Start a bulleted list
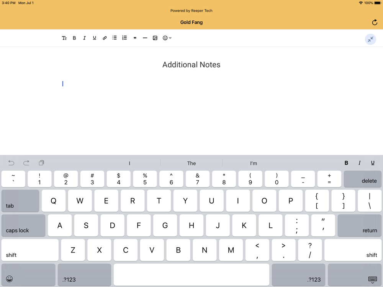Viewport: 383px width, 287px height. 115,38
